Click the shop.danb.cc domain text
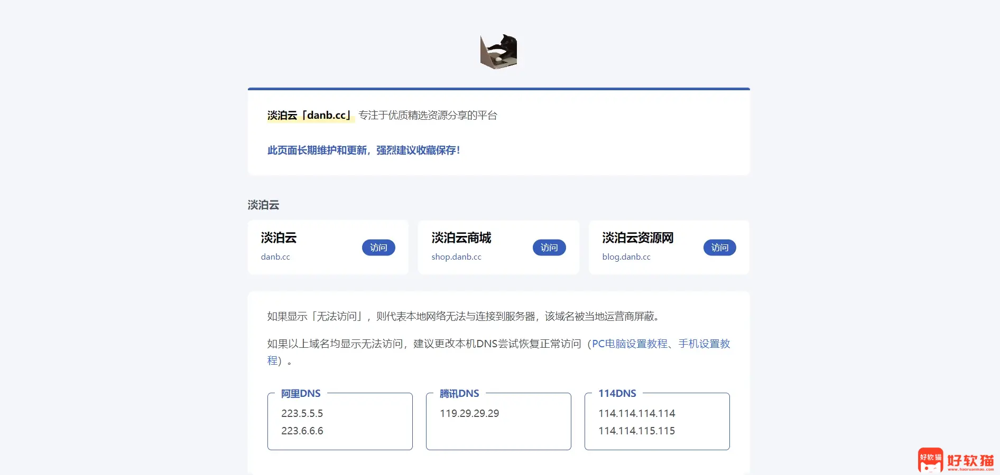Screen dimensions: 1000x475 click(x=456, y=257)
